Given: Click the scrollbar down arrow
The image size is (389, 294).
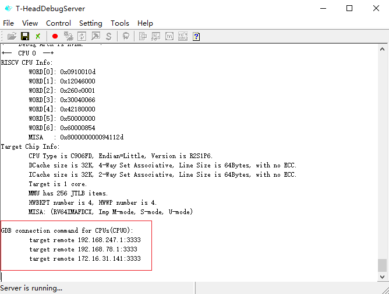Looking at the screenshot, I should coord(383,276).
